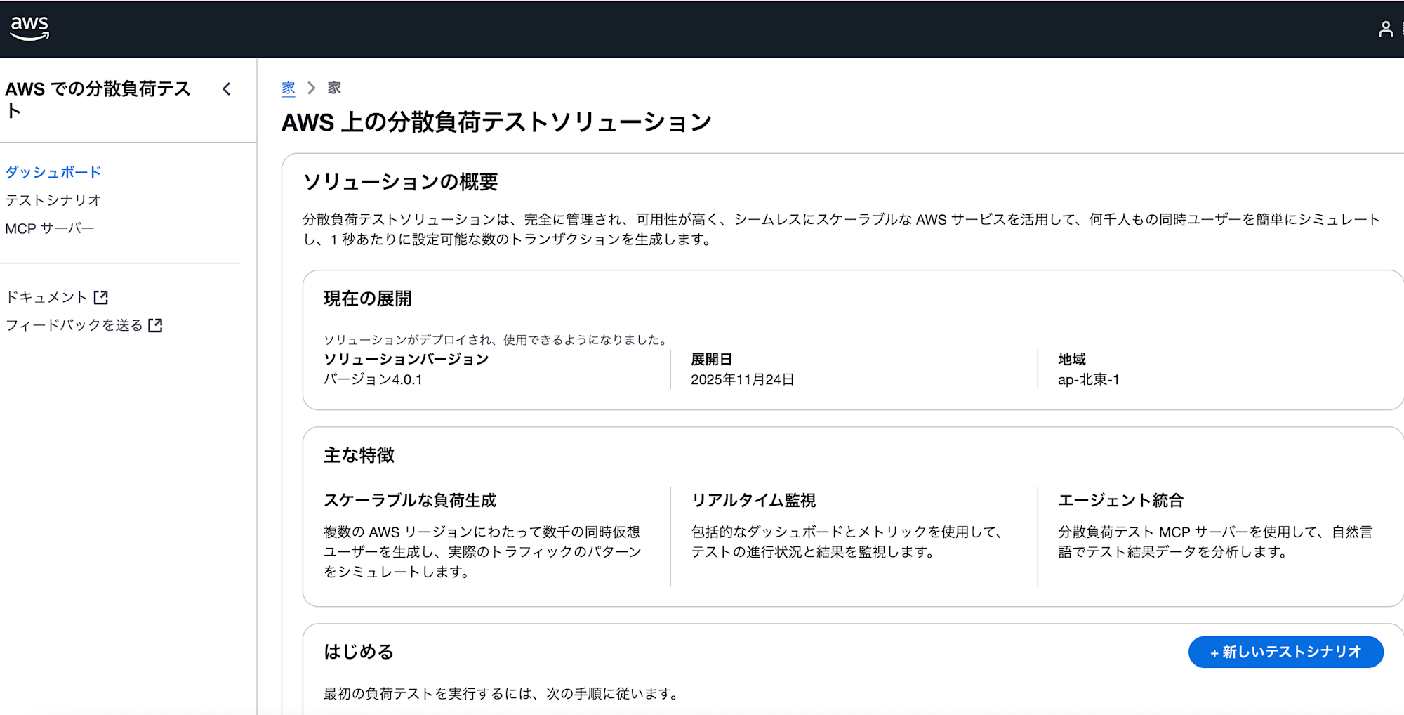The height and width of the screenshot is (715, 1404).
Task: Go to テストシナリオ in the sidebar
Action: tap(53, 200)
